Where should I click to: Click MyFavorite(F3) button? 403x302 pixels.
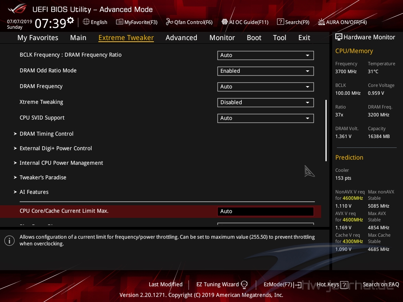pos(137,22)
